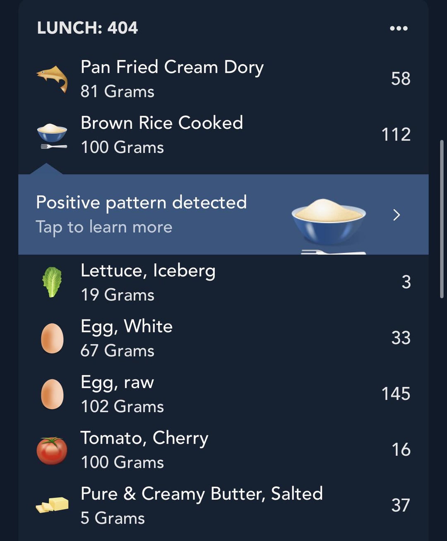Open the Lunch three-dot options menu
This screenshot has height=541, width=447.
click(399, 28)
